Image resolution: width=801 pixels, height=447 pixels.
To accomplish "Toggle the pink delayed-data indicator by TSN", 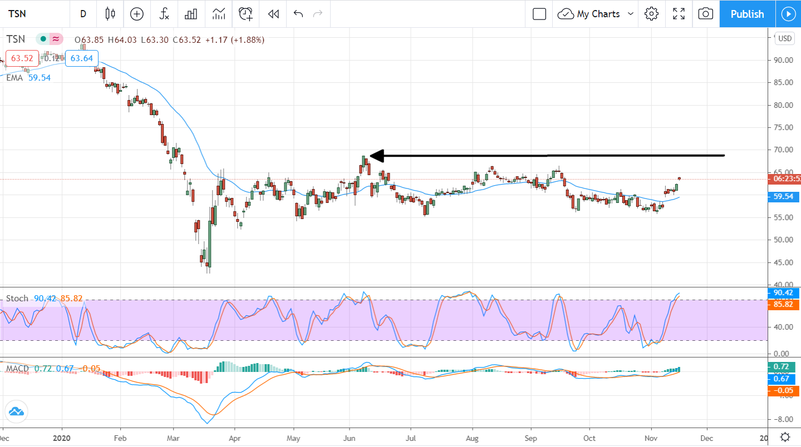I will 56,39.
